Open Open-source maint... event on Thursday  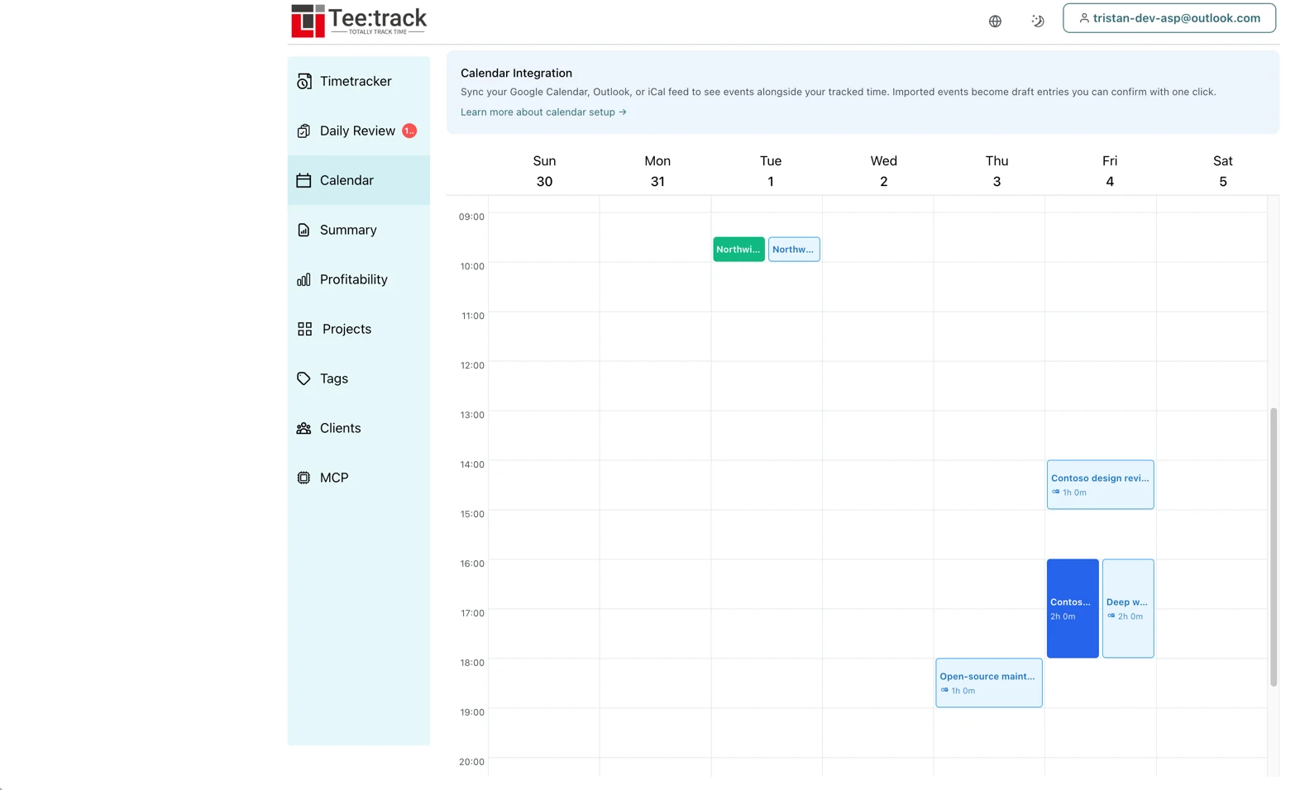click(988, 683)
